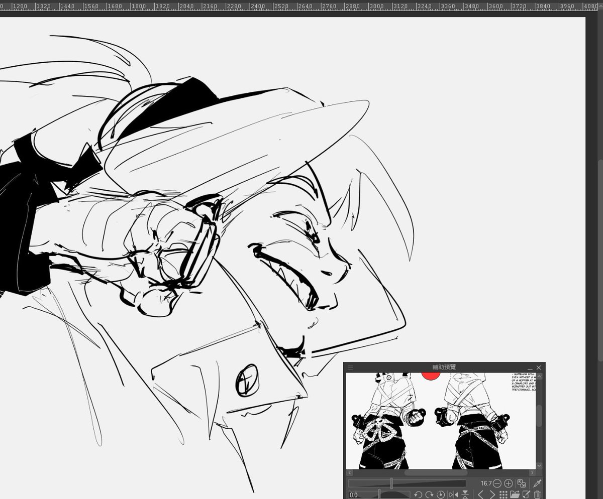
Task: Click Sub View horizontal scroll left arrow
Action: [x=350, y=472]
